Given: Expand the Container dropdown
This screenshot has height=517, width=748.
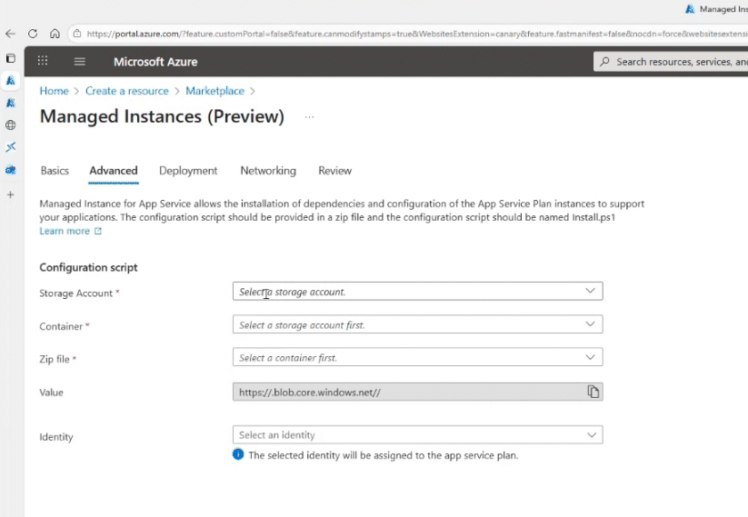Looking at the screenshot, I should (417, 324).
